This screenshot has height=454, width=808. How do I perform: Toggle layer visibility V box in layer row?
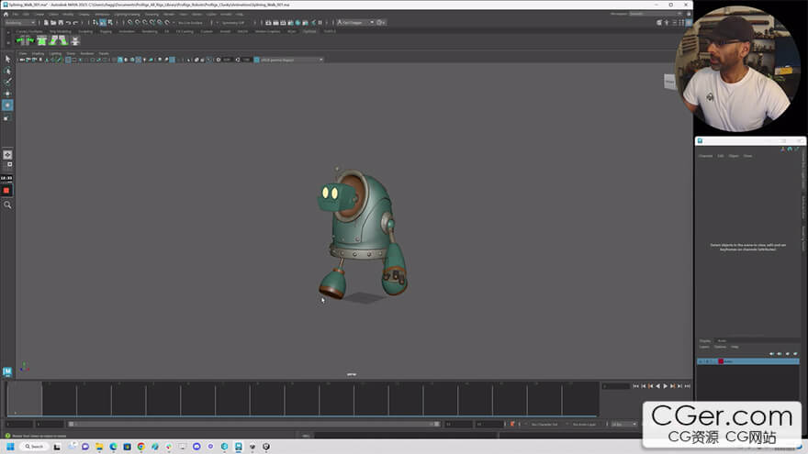[x=700, y=361]
